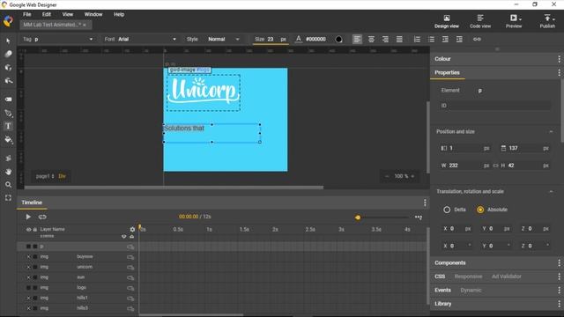Close the MM Lab Test Animated document tab
This screenshot has height=317, width=564.
(85, 25)
